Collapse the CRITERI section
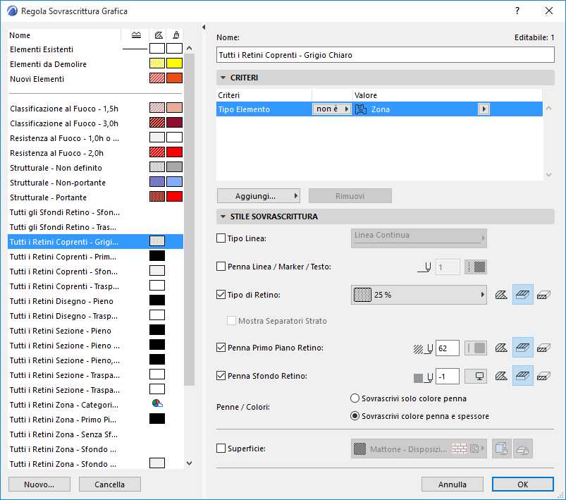The width and height of the screenshot is (566, 500). click(x=223, y=78)
